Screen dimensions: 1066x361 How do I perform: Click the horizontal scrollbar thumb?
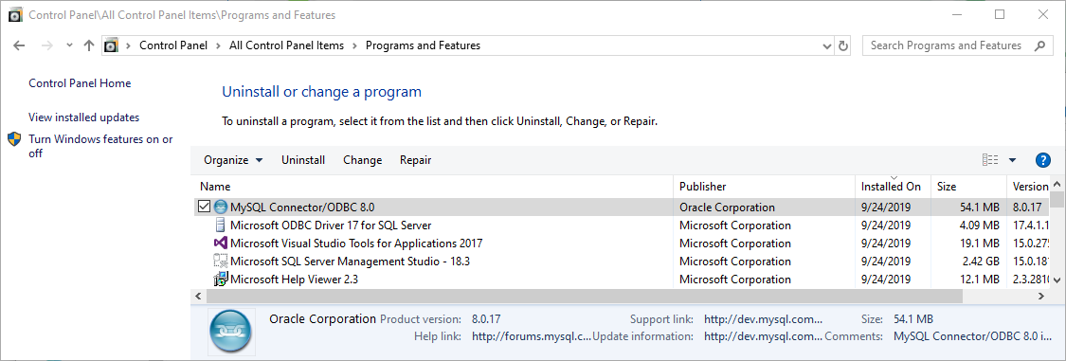pos(584,297)
